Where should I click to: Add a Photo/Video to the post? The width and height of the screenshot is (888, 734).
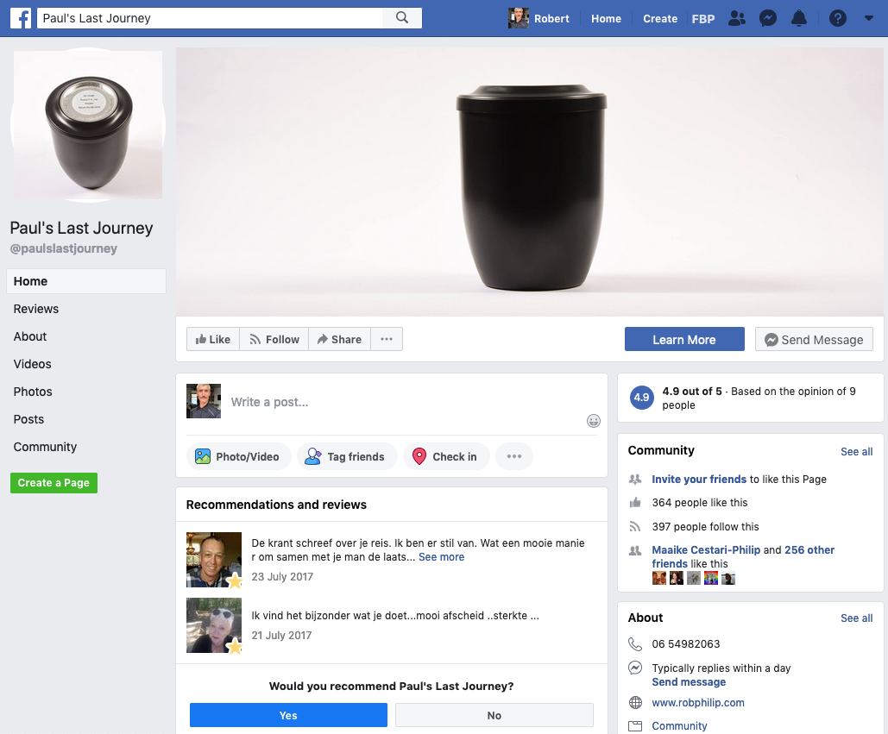tap(238, 456)
